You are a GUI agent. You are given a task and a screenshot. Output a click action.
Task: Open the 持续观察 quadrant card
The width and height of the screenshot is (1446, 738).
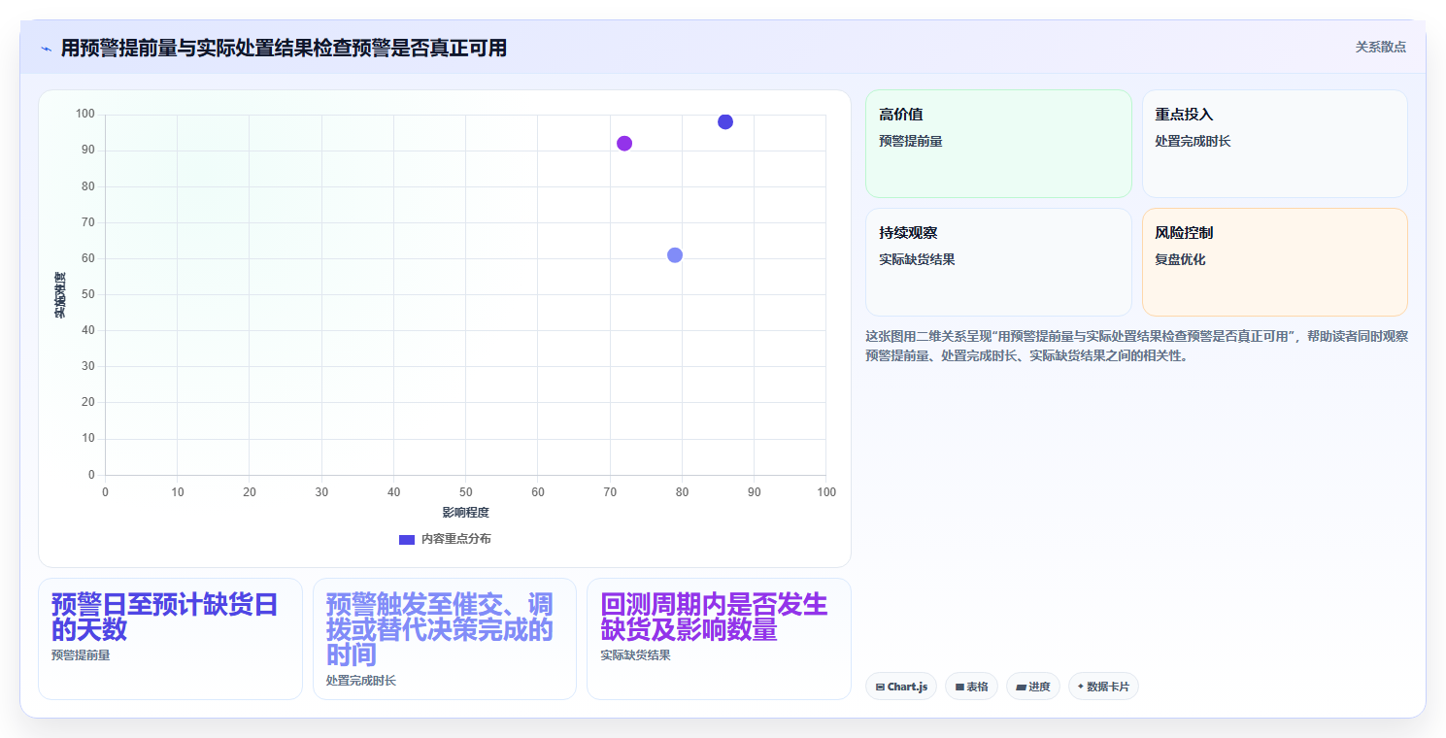click(998, 262)
